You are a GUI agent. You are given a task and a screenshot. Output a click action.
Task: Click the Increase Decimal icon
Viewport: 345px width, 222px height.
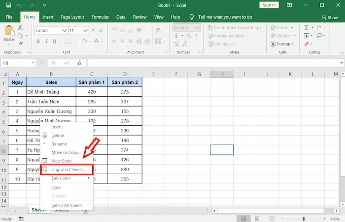(176, 44)
